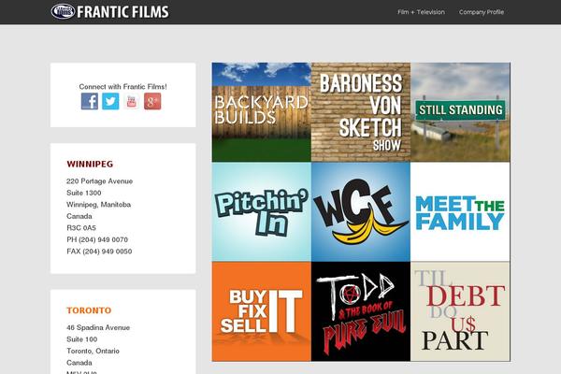Open the Pitchin' In show tile
This screenshot has width=561, height=374.
pyautogui.click(x=262, y=211)
